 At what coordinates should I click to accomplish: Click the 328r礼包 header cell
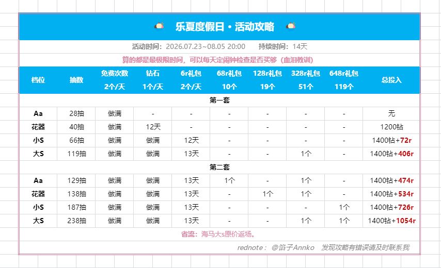click(x=306, y=73)
